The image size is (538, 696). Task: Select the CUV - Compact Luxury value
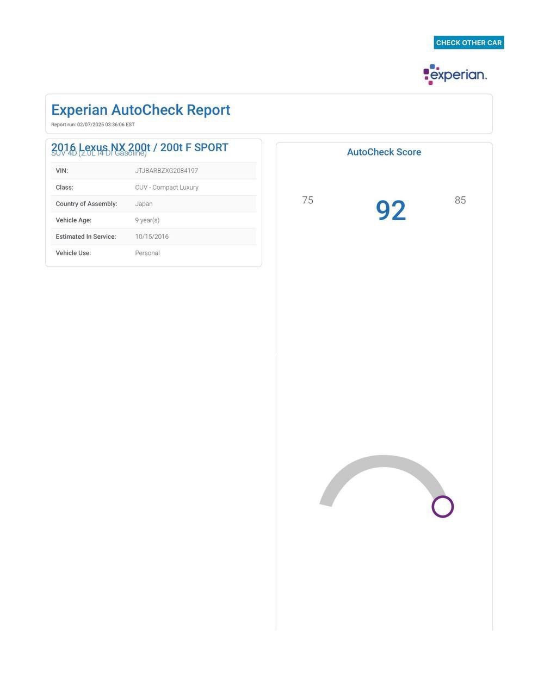[x=167, y=187]
